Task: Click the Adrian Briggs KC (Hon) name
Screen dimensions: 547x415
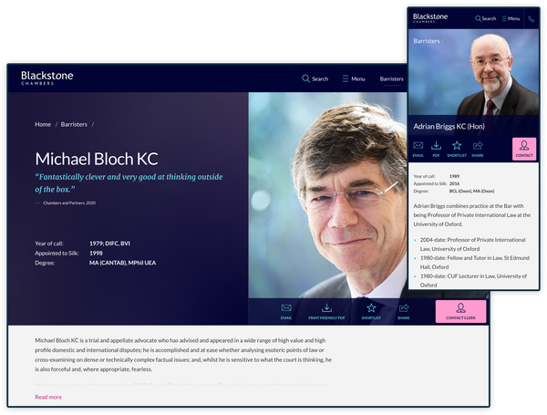Action: pyautogui.click(x=449, y=127)
